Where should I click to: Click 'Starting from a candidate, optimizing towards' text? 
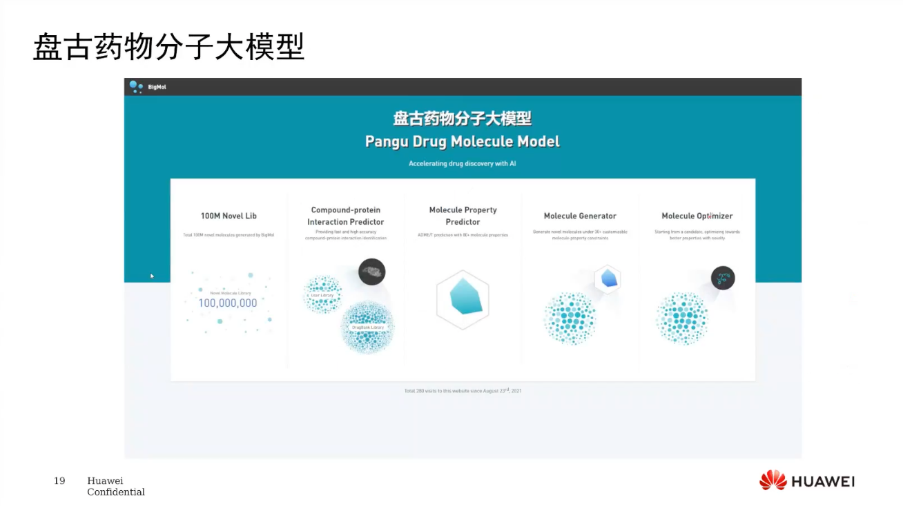click(x=697, y=232)
